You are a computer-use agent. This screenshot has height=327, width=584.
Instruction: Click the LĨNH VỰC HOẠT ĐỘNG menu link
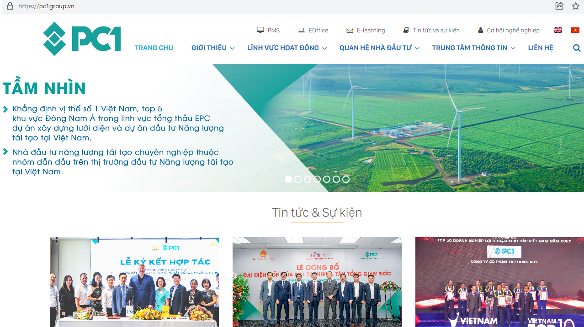point(282,47)
